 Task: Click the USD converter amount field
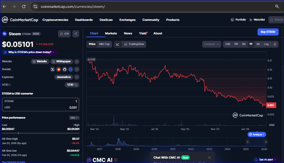41,107
